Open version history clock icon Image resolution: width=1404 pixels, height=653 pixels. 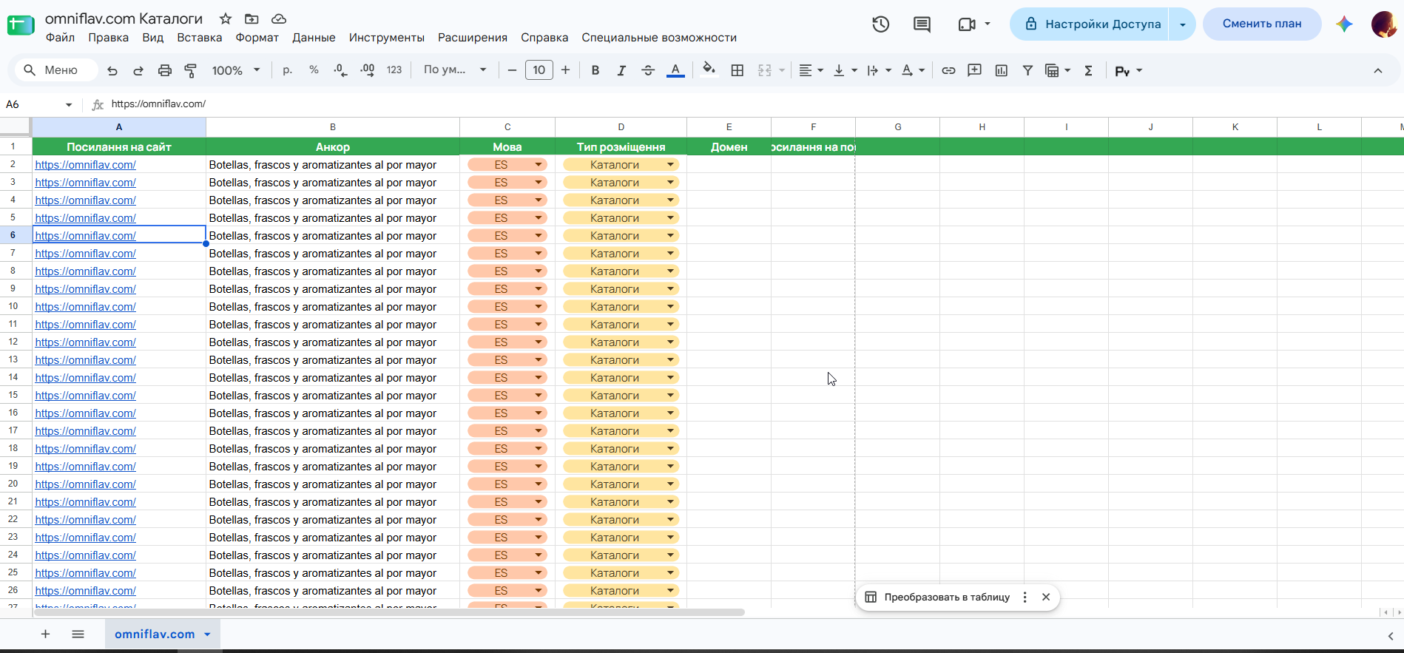[x=880, y=24]
